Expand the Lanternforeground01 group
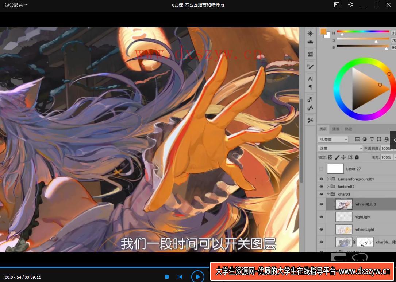Screen dimensions: 396x282 point(328,179)
